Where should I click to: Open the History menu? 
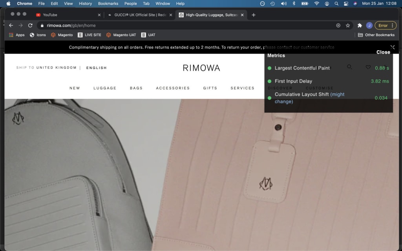coord(85,4)
